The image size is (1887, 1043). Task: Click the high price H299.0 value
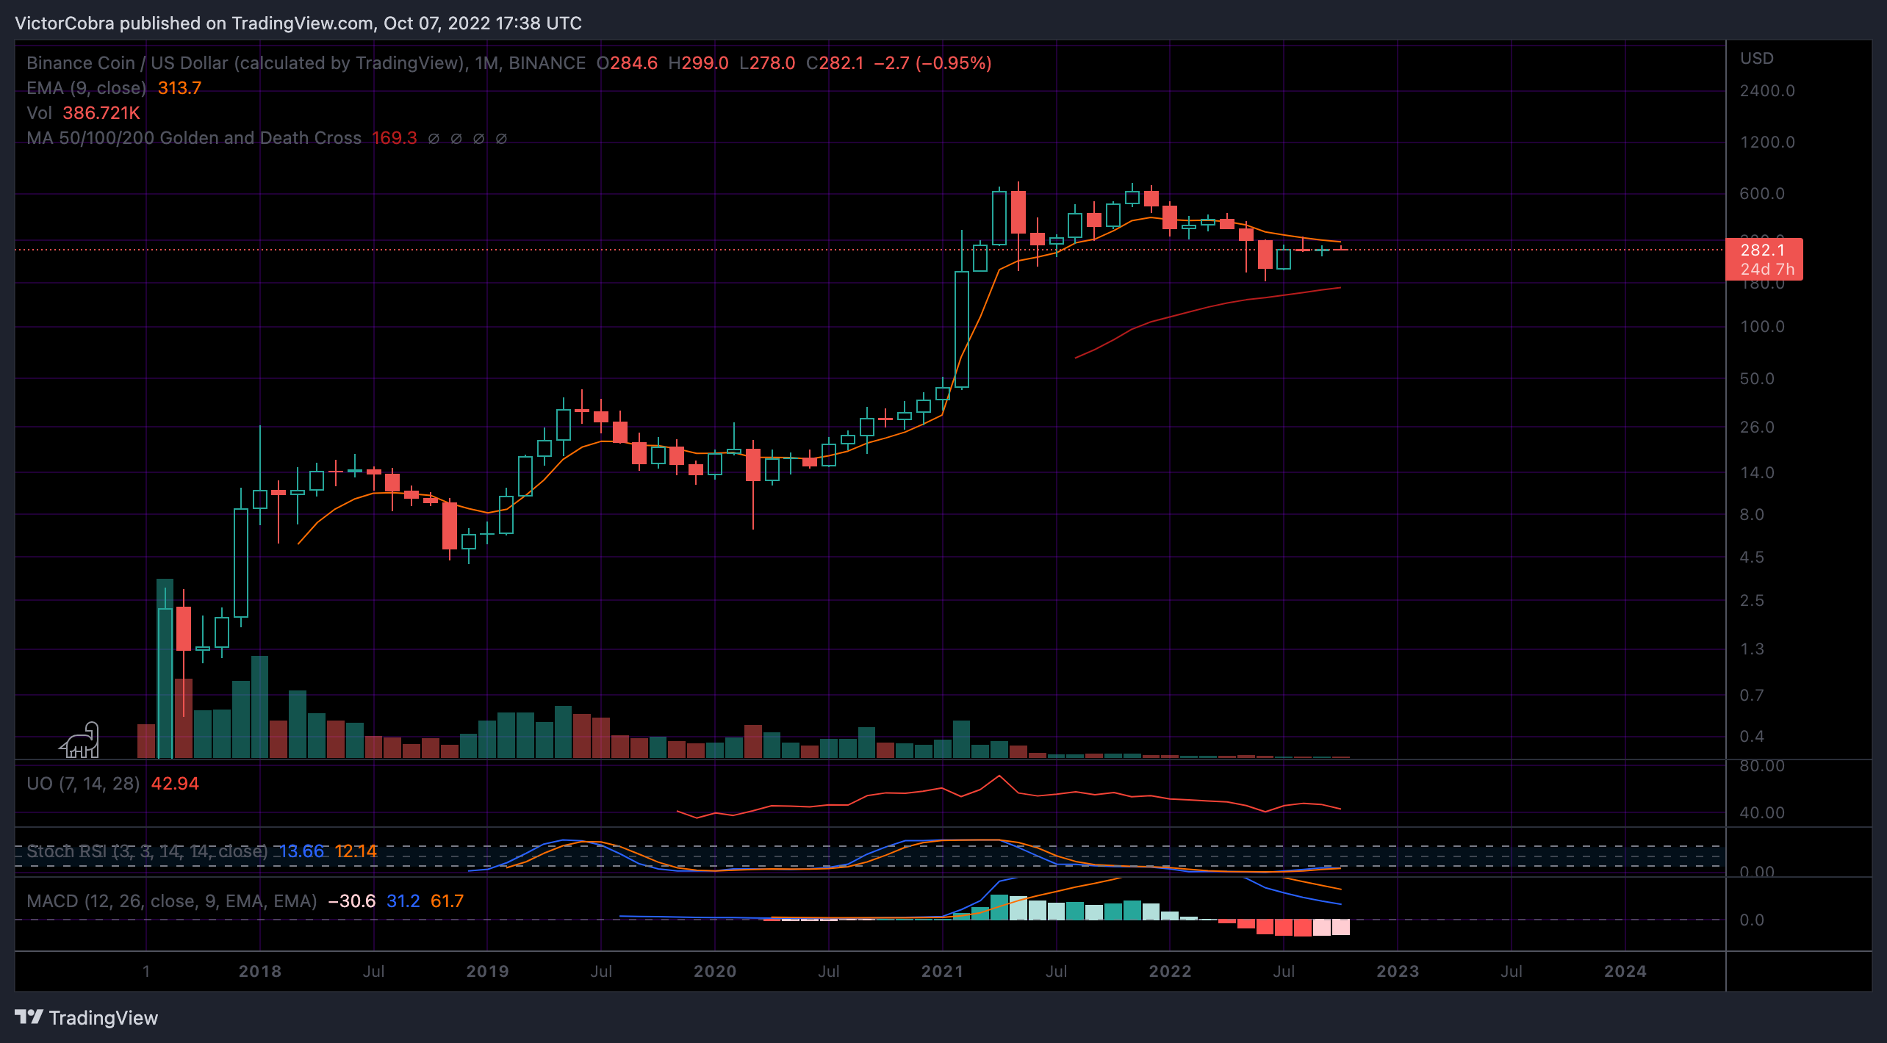(698, 63)
